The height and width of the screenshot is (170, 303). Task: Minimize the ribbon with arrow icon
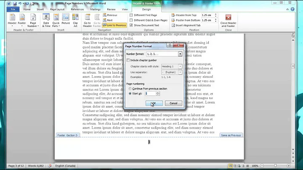pos(287,9)
